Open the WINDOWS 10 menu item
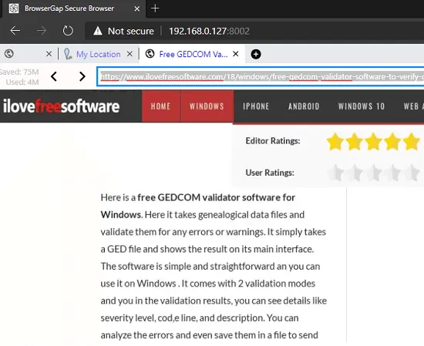This screenshot has width=424, height=346. click(x=362, y=106)
